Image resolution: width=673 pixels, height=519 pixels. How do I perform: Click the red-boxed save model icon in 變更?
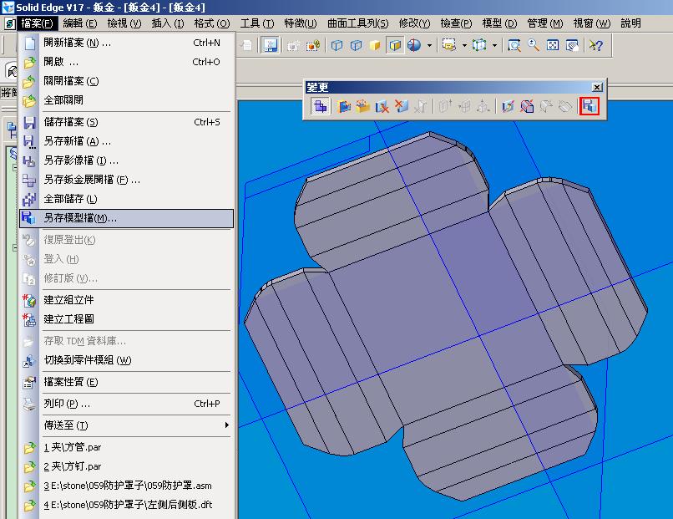tap(590, 106)
